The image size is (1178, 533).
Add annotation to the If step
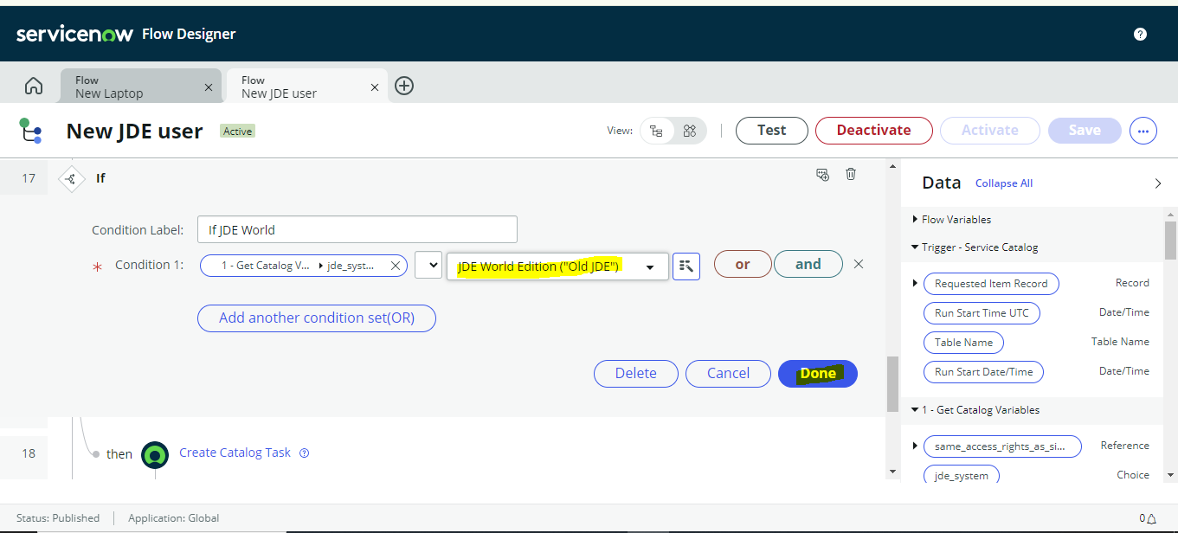(x=823, y=175)
